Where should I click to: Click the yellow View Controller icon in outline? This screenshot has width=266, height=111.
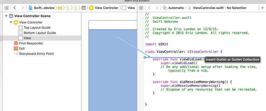(16, 22)
